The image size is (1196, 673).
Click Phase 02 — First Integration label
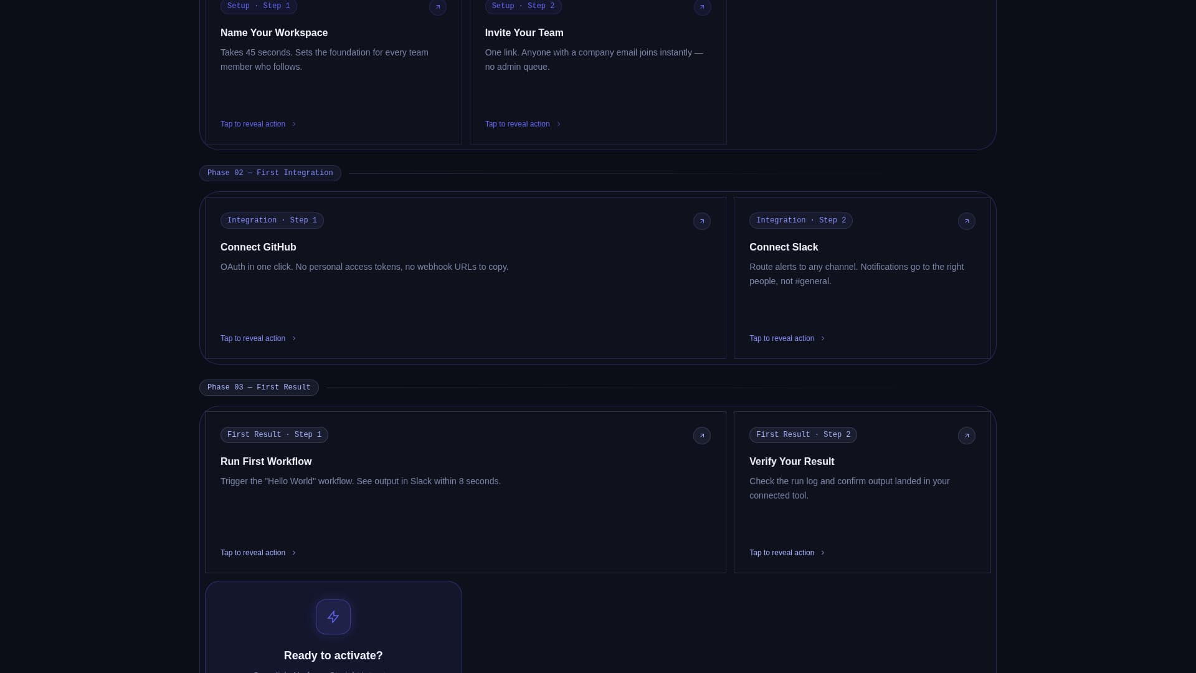click(270, 173)
